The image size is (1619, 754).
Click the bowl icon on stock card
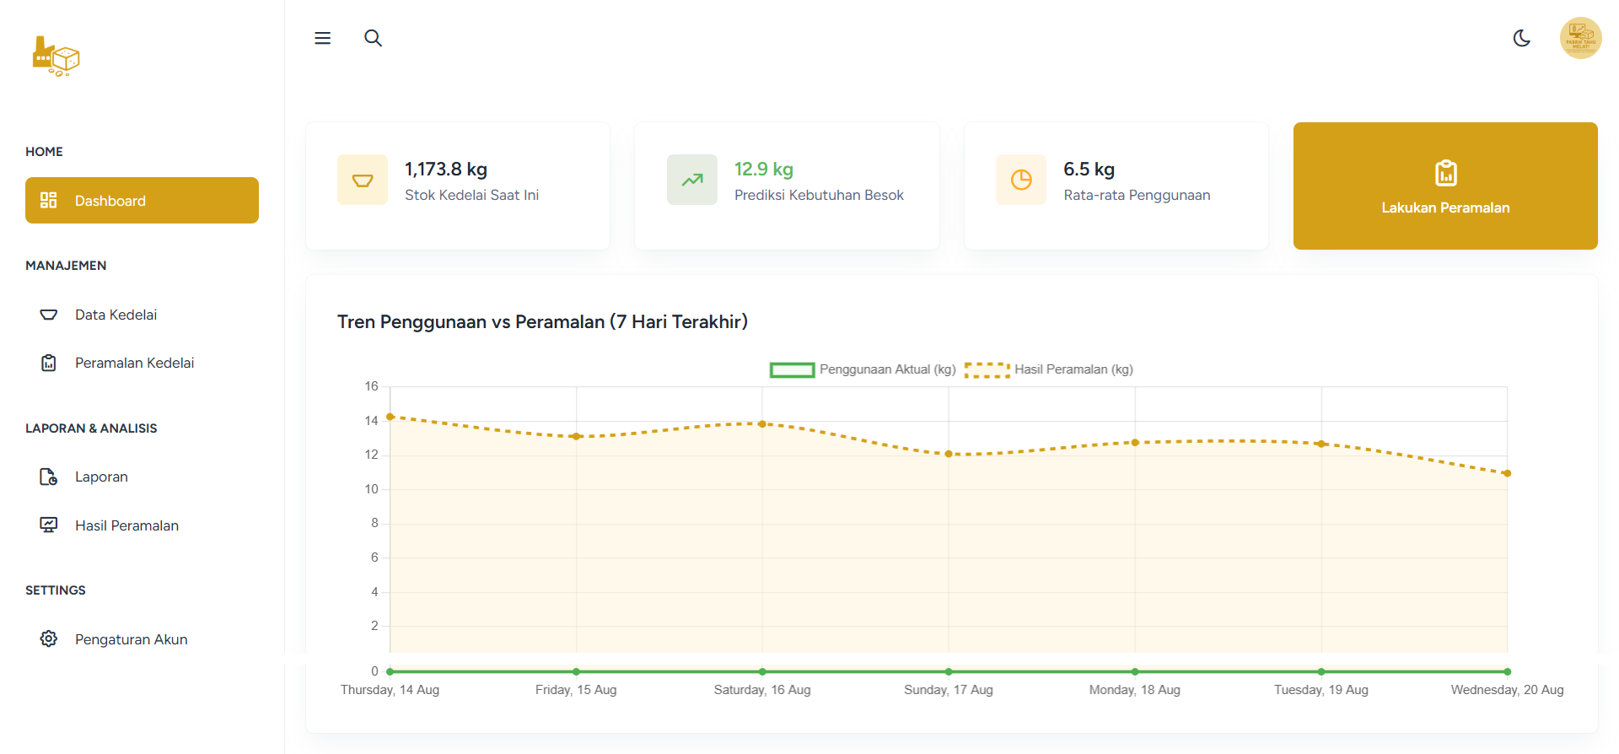tap(363, 180)
